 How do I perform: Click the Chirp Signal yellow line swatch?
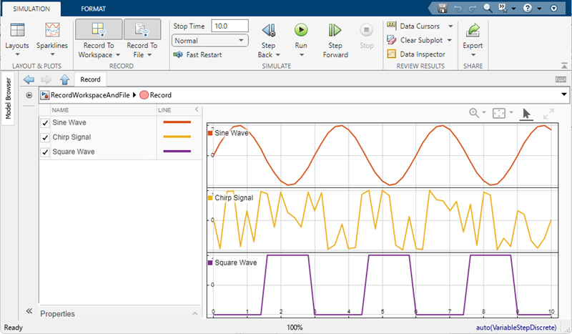[x=177, y=137]
